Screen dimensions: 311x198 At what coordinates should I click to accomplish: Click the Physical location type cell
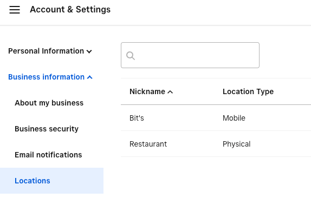pos(236,144)
